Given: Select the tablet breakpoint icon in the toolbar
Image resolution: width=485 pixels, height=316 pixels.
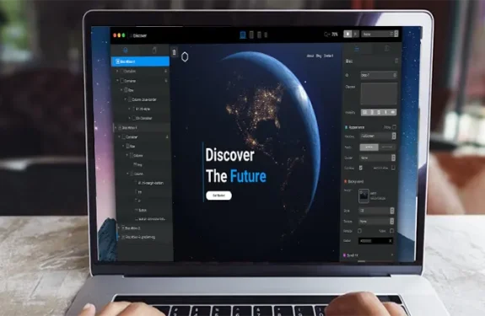Looking at the screenshot, I should (251, 35).
